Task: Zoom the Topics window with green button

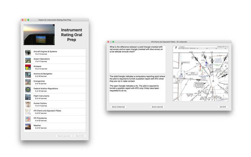Action: (x=28, y=20)
